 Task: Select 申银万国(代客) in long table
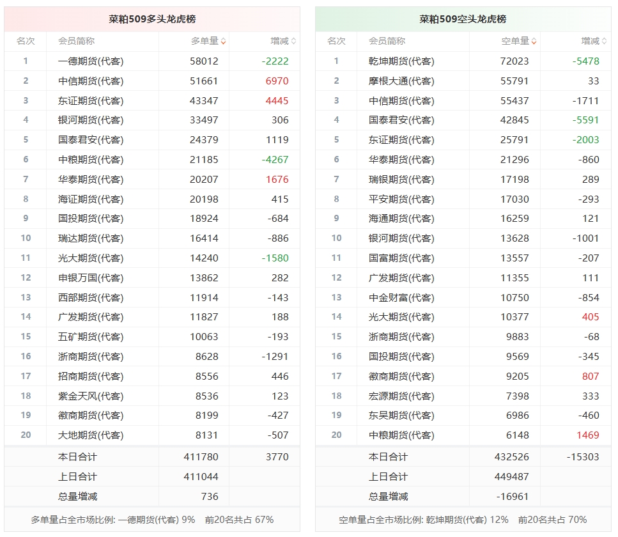[x=91, y=277]
